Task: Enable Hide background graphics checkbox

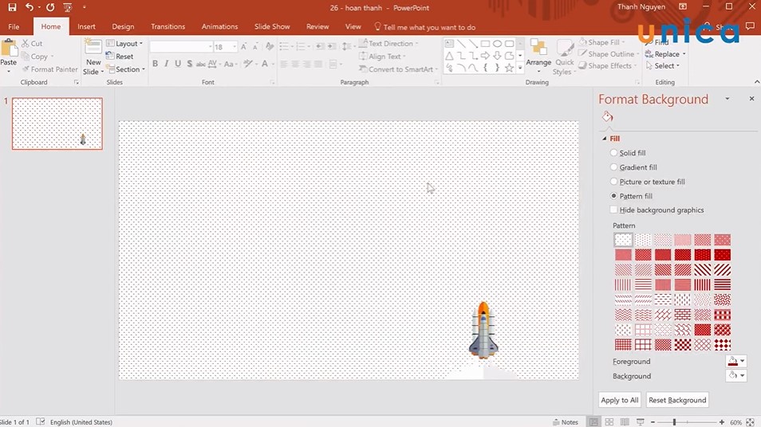Action: tap(613, 210)
